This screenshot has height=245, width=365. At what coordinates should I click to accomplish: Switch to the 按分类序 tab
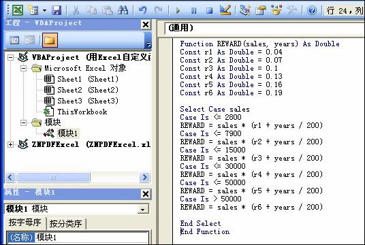65,224
